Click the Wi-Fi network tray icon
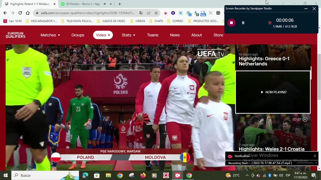Screen dimensions: 321x180 tap(264, 175)
